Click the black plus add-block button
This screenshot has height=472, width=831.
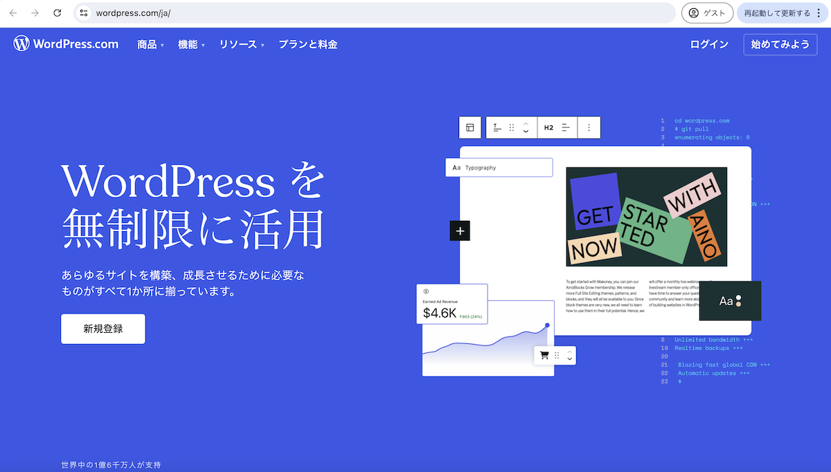tap(460, 230)
